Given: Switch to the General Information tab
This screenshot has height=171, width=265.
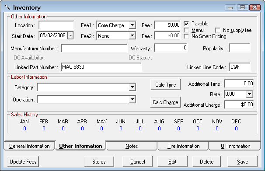Looking at the screenshot, I should [x=29, y=146].
